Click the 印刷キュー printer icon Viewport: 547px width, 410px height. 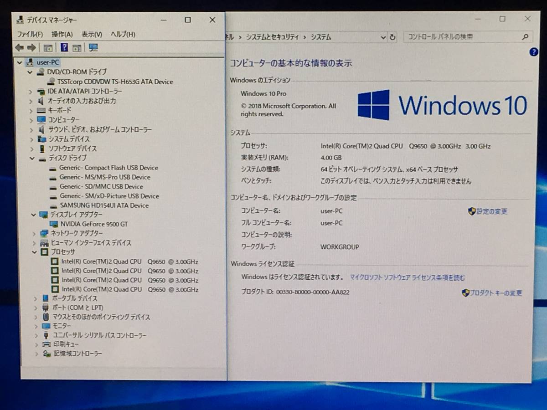46,344
